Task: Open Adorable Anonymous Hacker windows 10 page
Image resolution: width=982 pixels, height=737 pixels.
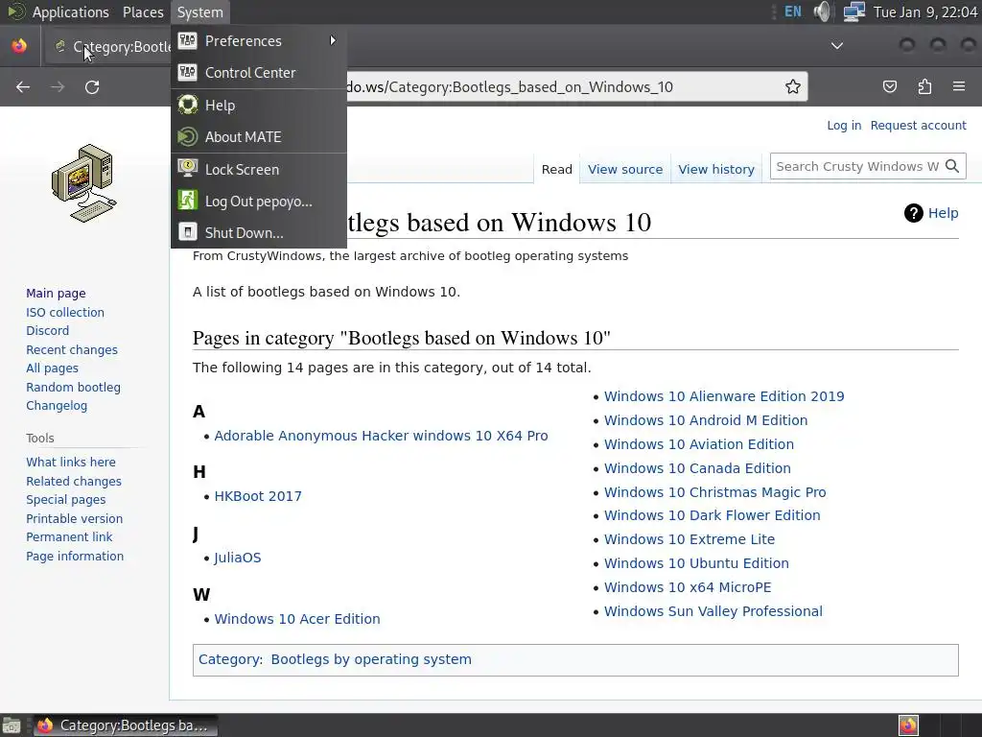Action: (381, 436)
